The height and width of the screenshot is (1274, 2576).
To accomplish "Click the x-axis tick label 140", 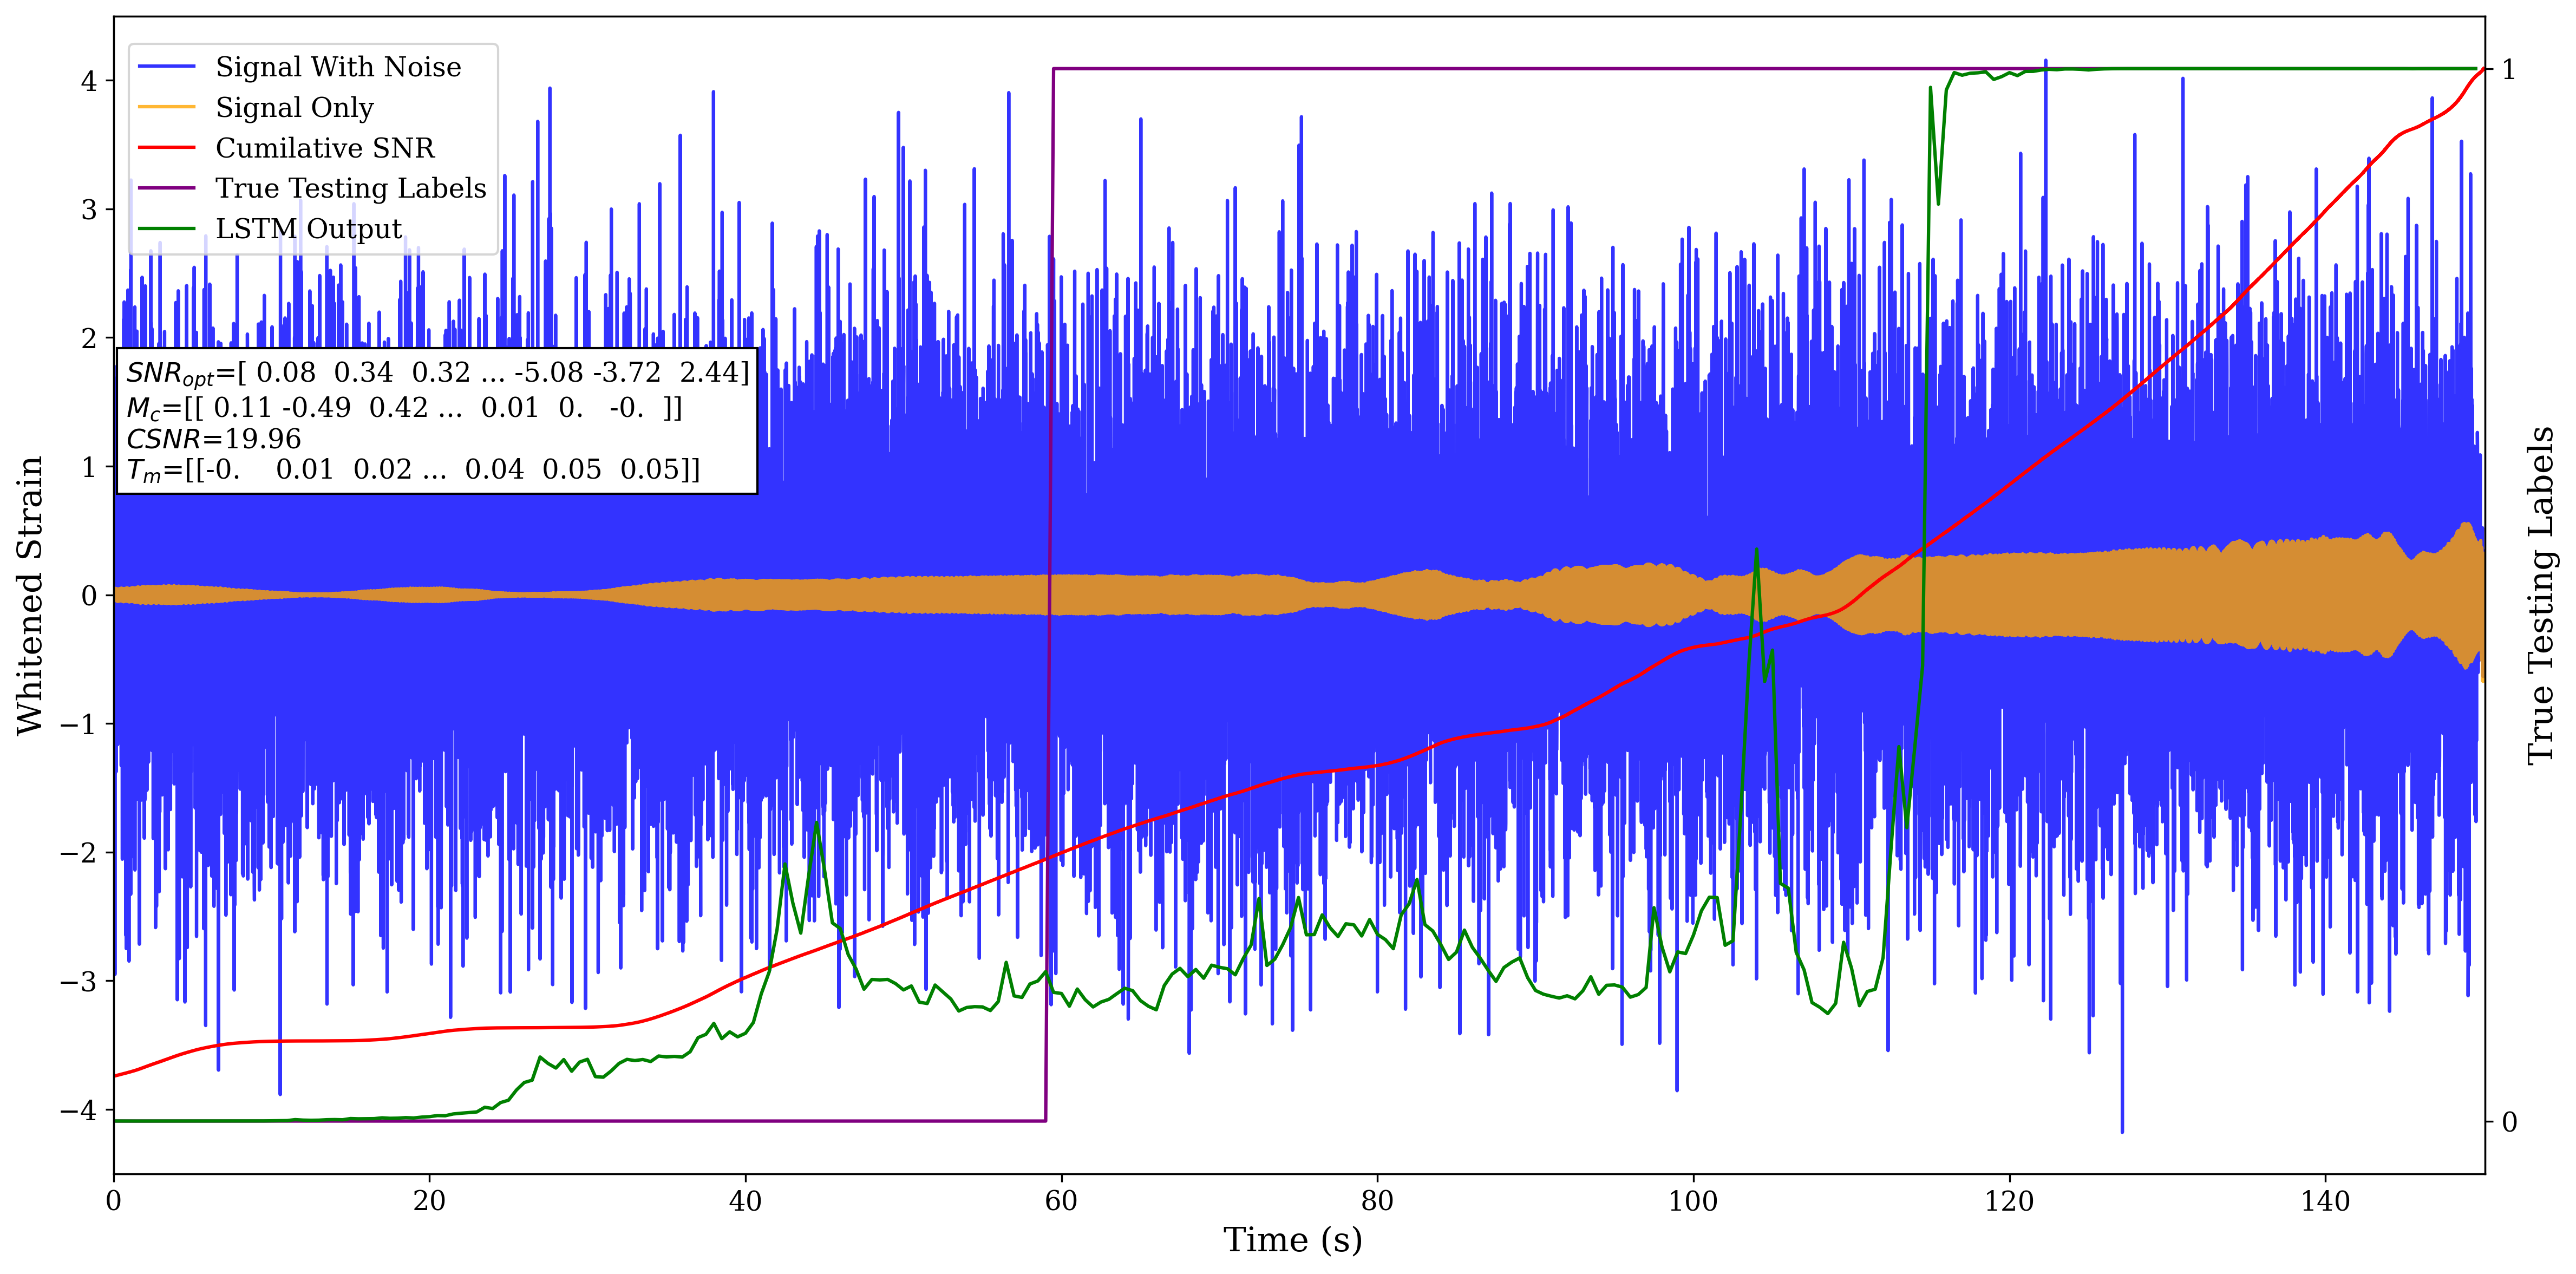I will 2325,1201.
